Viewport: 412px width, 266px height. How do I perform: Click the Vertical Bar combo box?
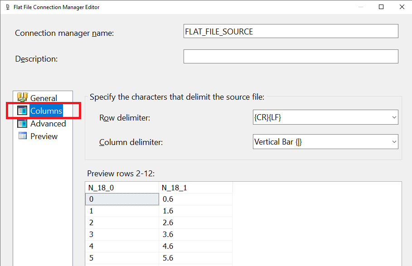(325, 142)
